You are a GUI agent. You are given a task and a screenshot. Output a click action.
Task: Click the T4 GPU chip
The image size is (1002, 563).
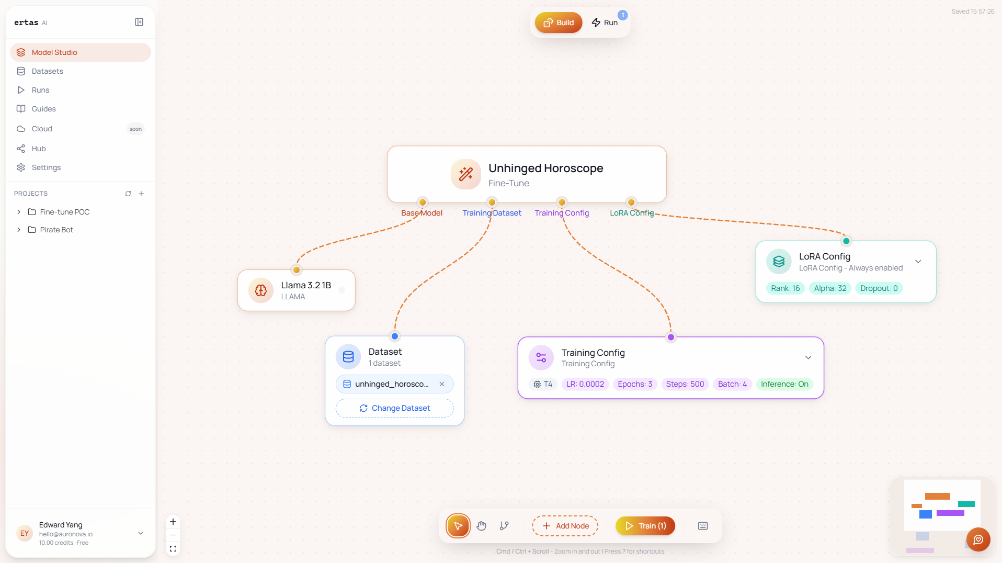543,384
